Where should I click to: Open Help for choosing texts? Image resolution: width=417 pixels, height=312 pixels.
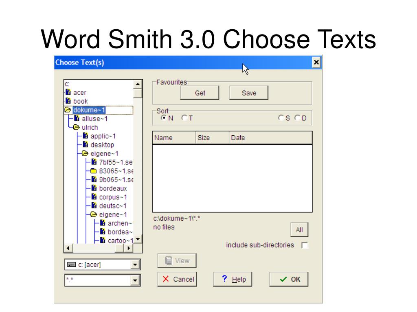click(x=233, y=279)
